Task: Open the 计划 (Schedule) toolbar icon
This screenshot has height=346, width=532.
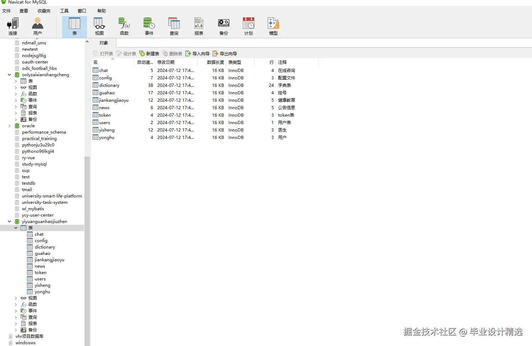Action: pyautogui.click(x=249, y=27)
